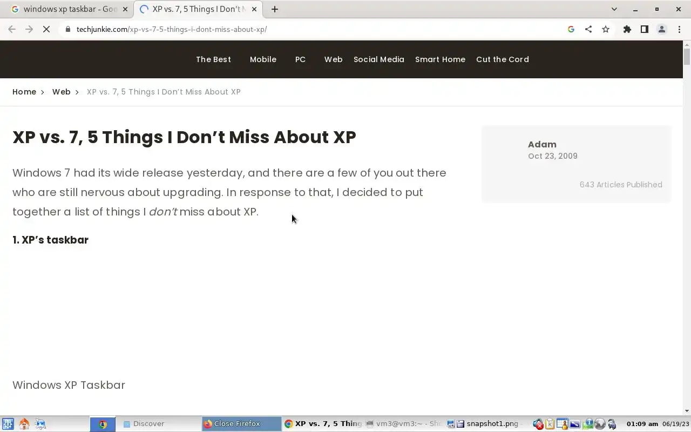Screen dimensions: 691x432
Task: Click the muted volume tray icon
Action: 538,424
